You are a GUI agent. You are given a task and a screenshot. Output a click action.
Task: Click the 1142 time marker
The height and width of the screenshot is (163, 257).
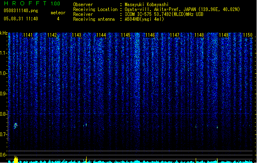(x=52, y=35)
